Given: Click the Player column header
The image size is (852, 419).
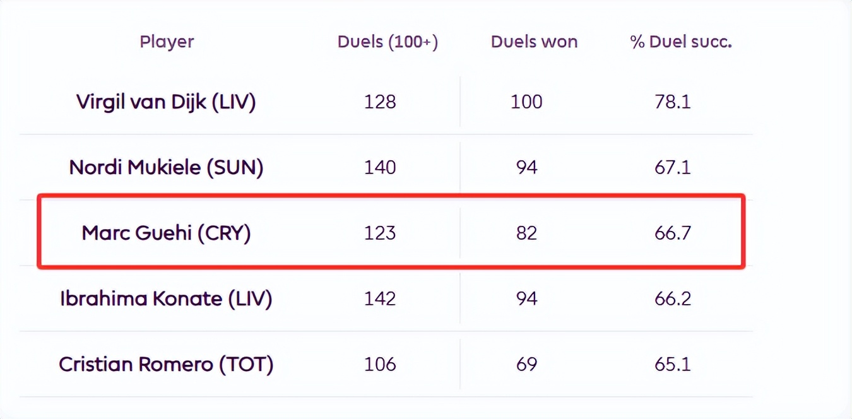Looking at the screenshot, I should (x=167, y=42).
